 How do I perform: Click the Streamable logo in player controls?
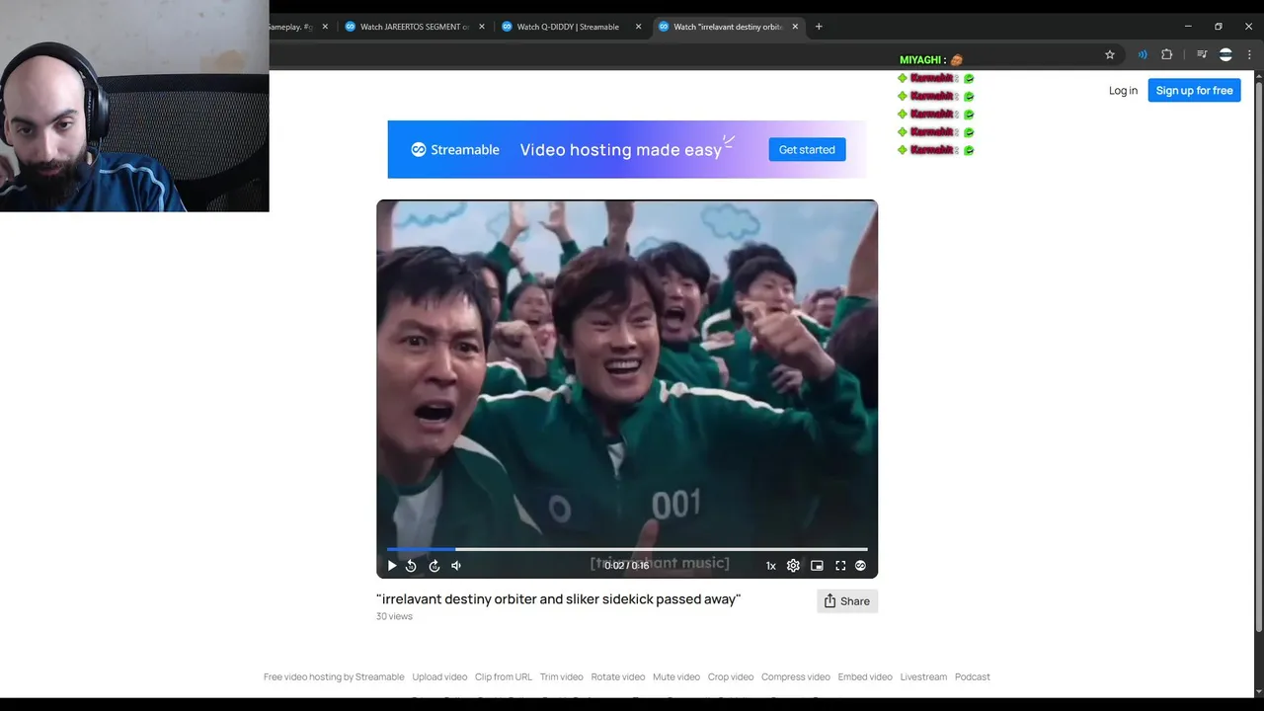[x=860, y=566]
